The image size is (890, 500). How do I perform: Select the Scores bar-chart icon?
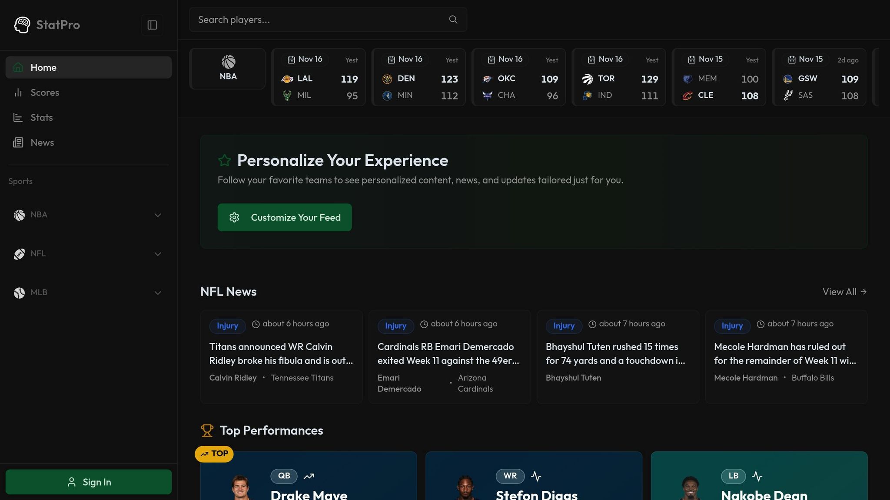click(18, 92)
